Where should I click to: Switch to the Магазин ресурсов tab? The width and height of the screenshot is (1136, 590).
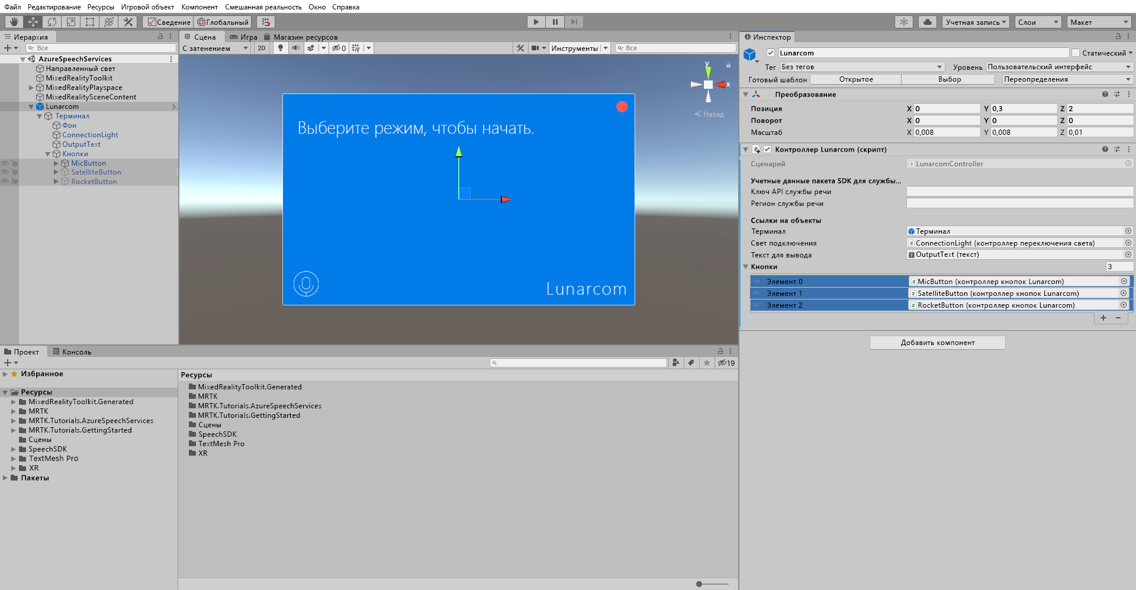coord(301,37)
